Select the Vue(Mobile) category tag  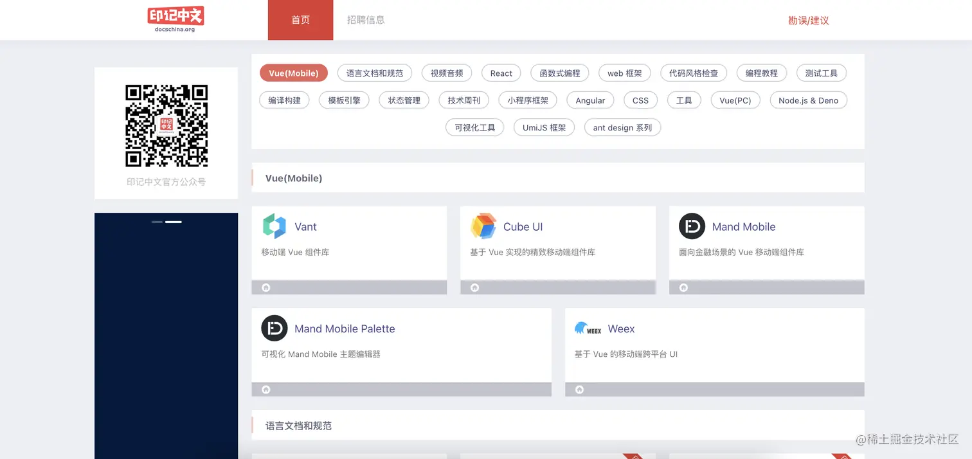coord(294,73)
